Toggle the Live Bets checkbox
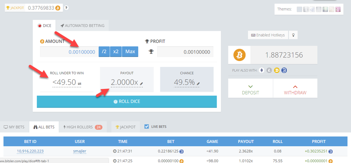This screenshot has width=351, height=163. (x=147, y=126)
